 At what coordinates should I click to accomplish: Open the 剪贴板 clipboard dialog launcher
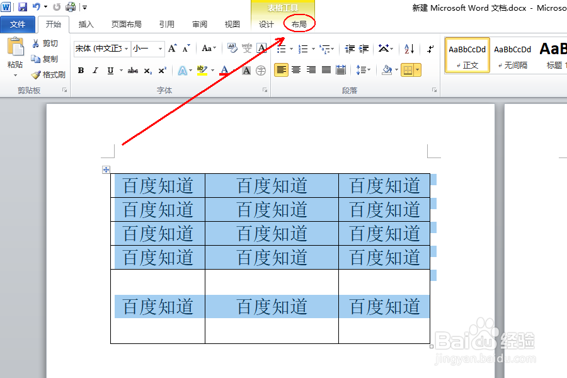(65, 90)
